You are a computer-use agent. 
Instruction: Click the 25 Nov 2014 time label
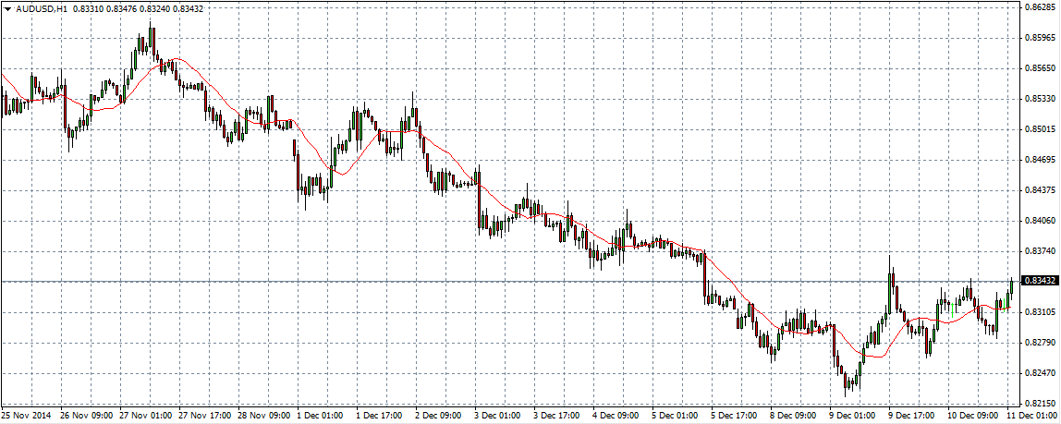pyautogui.click(x=25, y=416)
